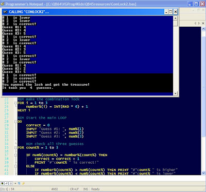Toggle word wrap icon in bottom toolbar
Image resolution: width=206 pixels, height=192 pixels.
(7, 183)
